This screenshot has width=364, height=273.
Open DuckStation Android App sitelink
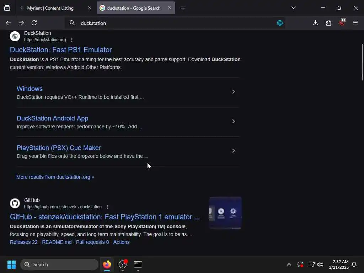click(x=53, y=118)
